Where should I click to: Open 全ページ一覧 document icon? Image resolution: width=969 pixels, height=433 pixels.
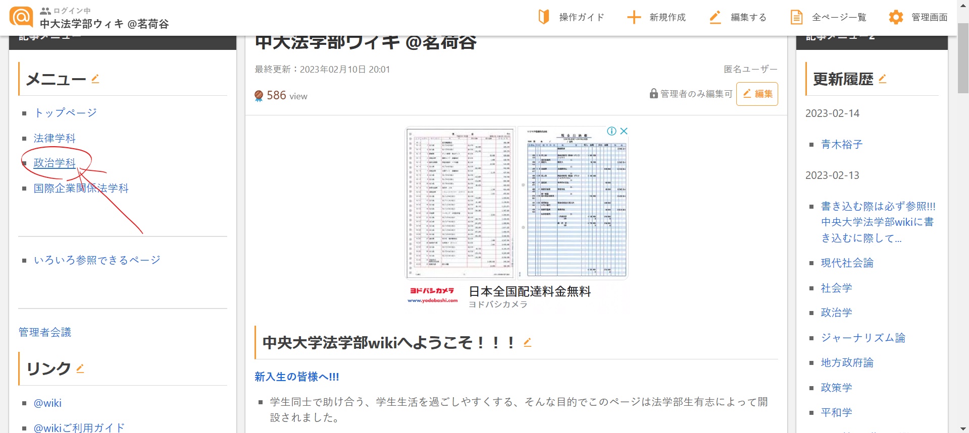click(x=796, y=17)
